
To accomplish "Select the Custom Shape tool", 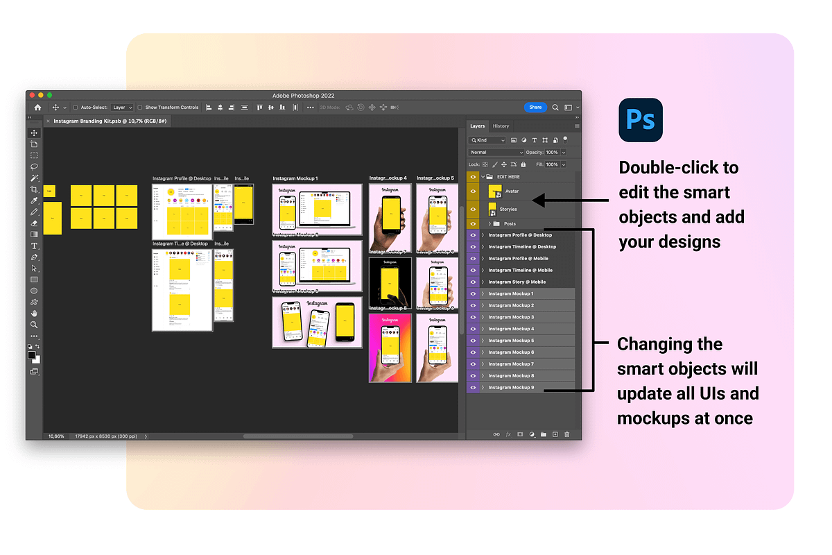I will tap(34, 302).
